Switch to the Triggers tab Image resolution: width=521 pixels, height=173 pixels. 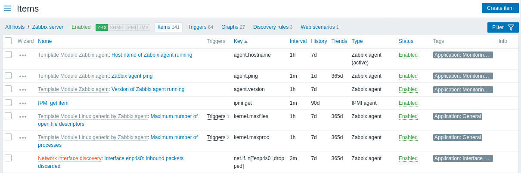click(200, 27)
